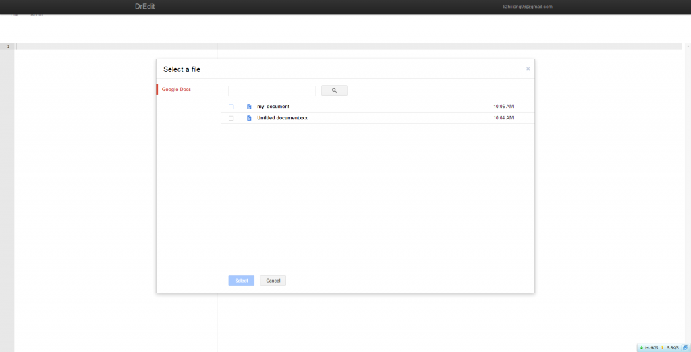Cancel the file selection dialog
The height and width of the screenshot is (352, 691).
coord(273,281)
